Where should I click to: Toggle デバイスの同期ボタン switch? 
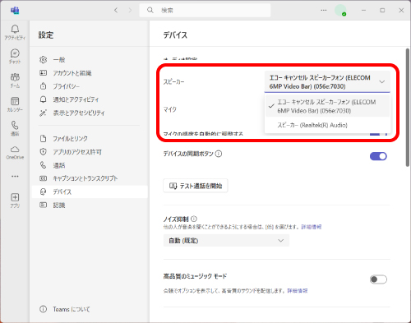tap(378, 156)
